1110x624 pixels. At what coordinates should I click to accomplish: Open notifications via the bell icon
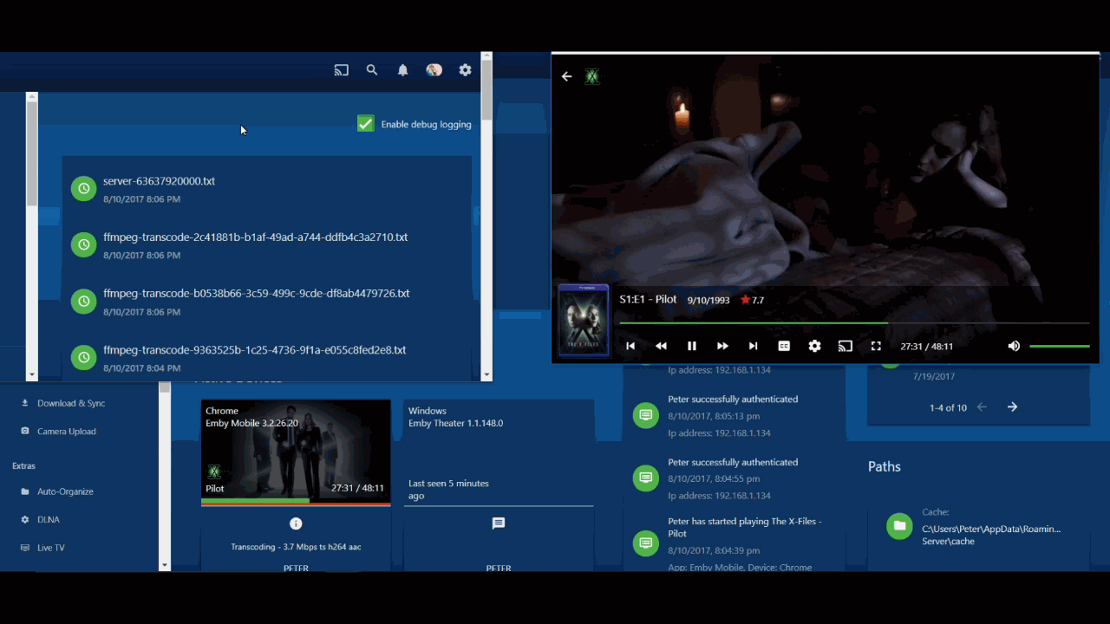[x=402, y=70]
